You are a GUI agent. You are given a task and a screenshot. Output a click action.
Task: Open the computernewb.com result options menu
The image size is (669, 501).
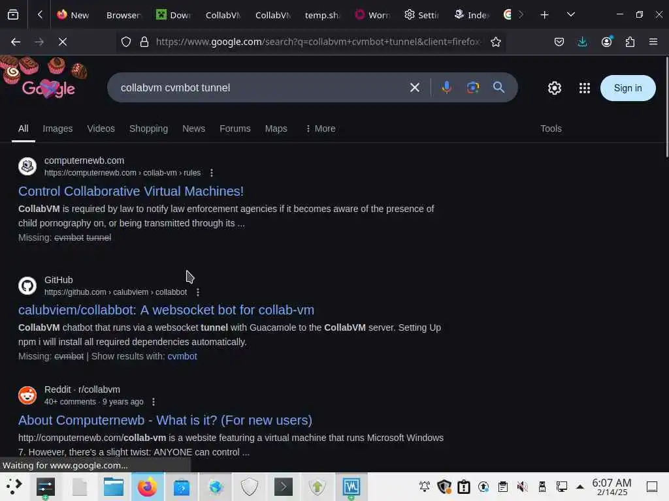coord(212,172)
